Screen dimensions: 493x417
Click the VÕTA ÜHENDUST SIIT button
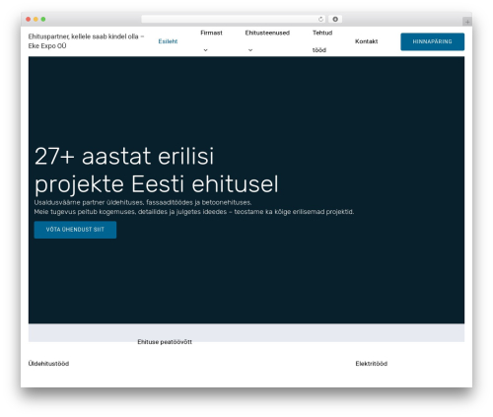tap(75, 230)
